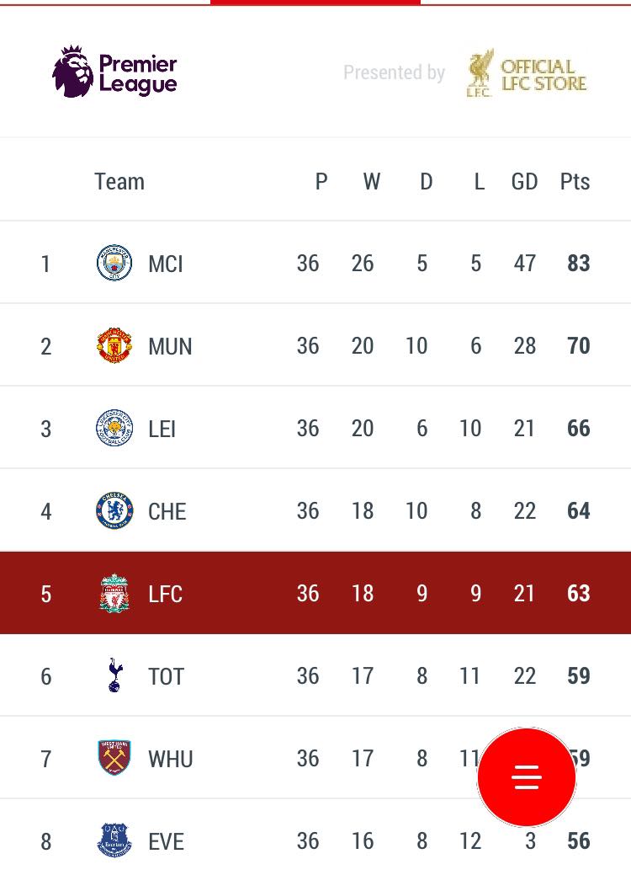
Task: Select the TOT team name
Action: point(166,676)
